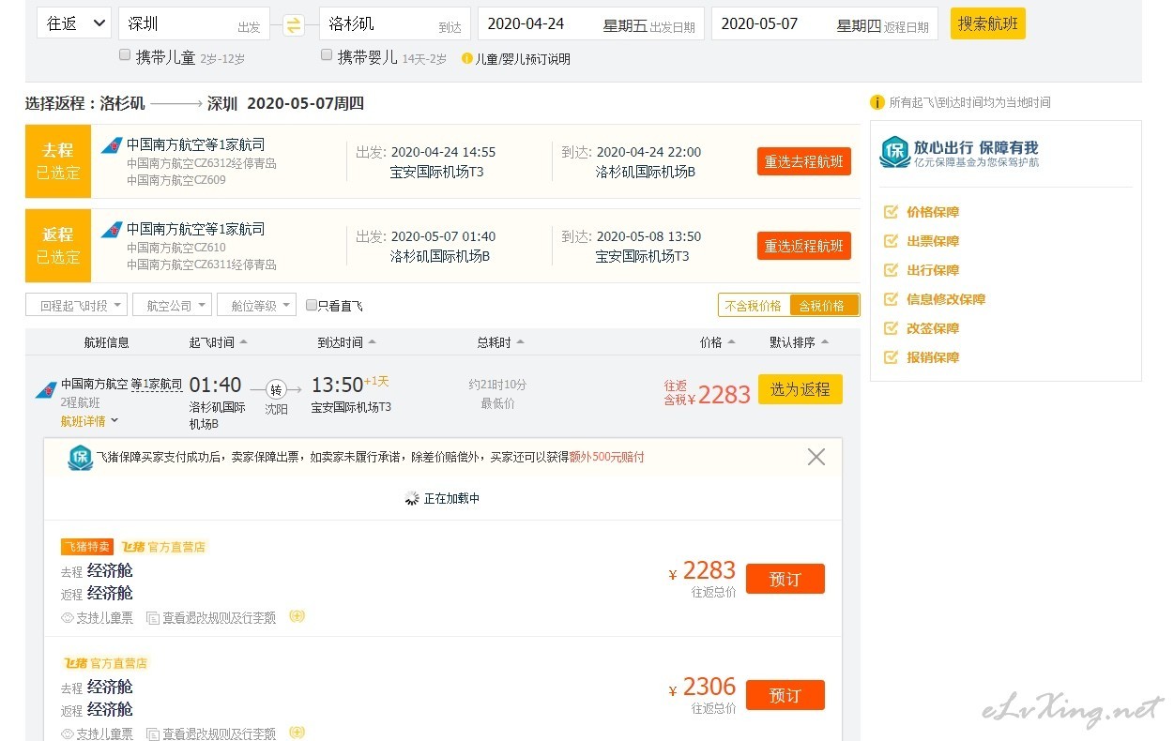Click the 出票保障 check icon

891,241
